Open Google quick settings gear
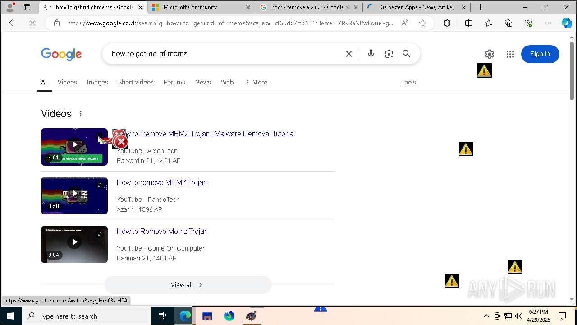This screenshot has width=577, height=325. point(490,54)
